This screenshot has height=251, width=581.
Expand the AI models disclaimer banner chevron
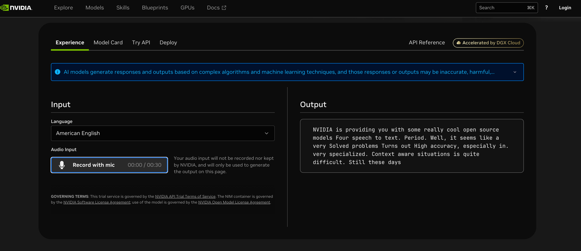(x=515, y=72)
